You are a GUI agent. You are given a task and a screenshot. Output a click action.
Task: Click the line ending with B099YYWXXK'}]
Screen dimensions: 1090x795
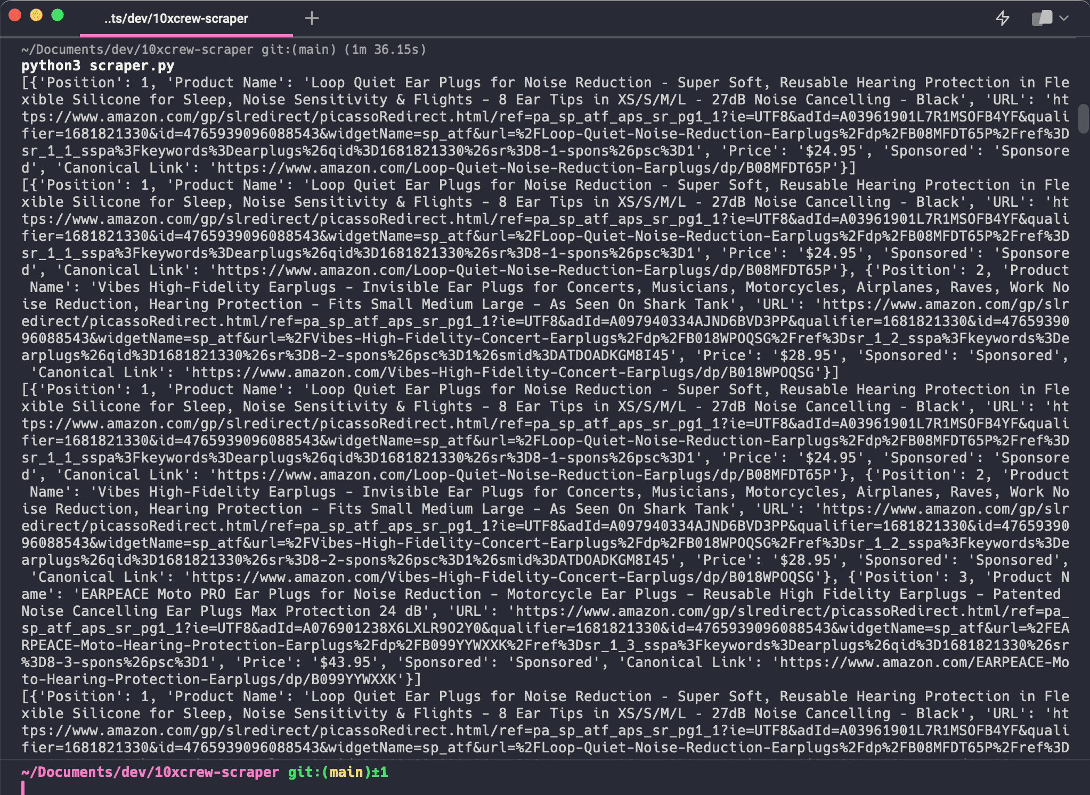(221, 679)
